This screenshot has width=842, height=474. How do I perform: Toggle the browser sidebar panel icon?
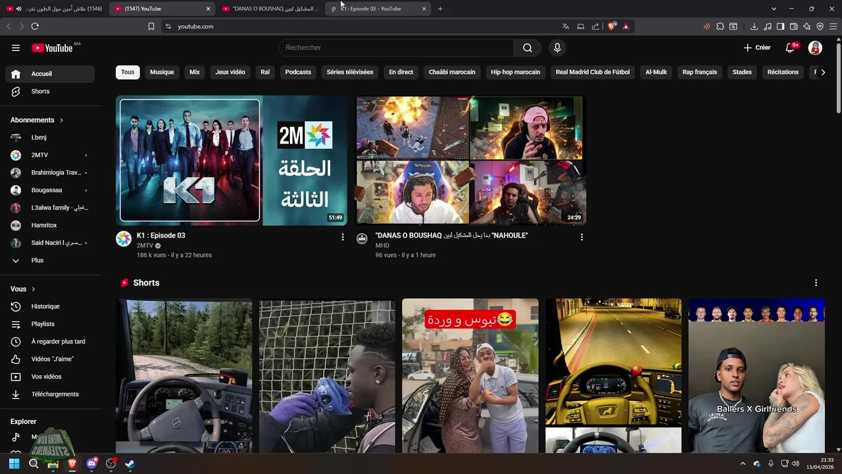tap(780, 26)
